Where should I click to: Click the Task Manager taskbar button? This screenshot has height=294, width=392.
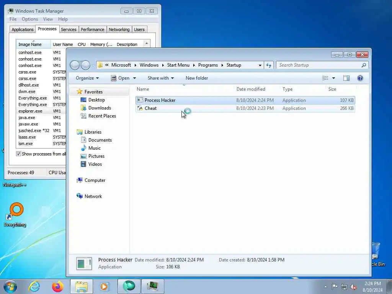pos(152,286)
